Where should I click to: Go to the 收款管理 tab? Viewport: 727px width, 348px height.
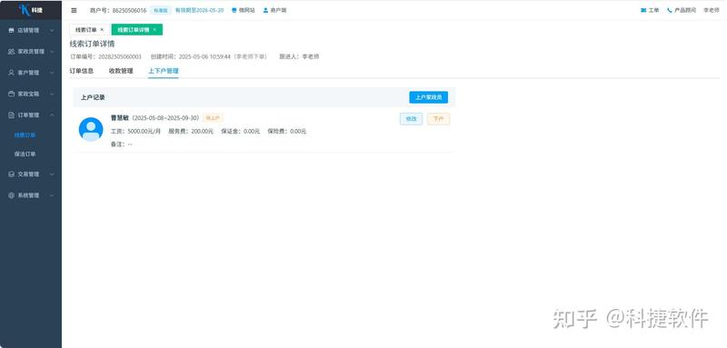(121, 71)
